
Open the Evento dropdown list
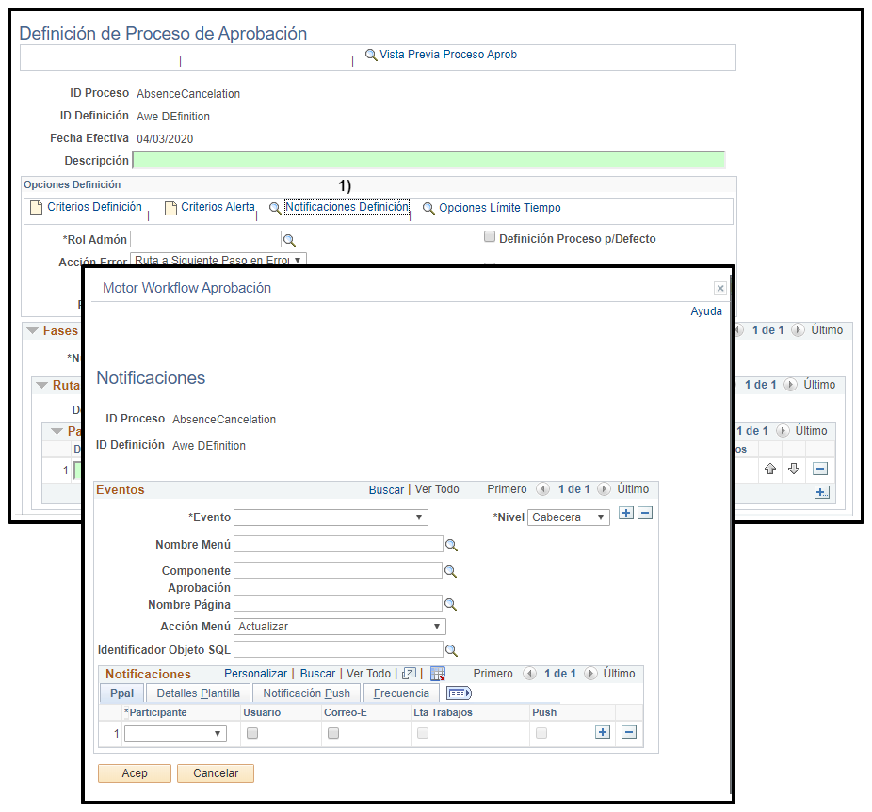[x=331, y=517]
